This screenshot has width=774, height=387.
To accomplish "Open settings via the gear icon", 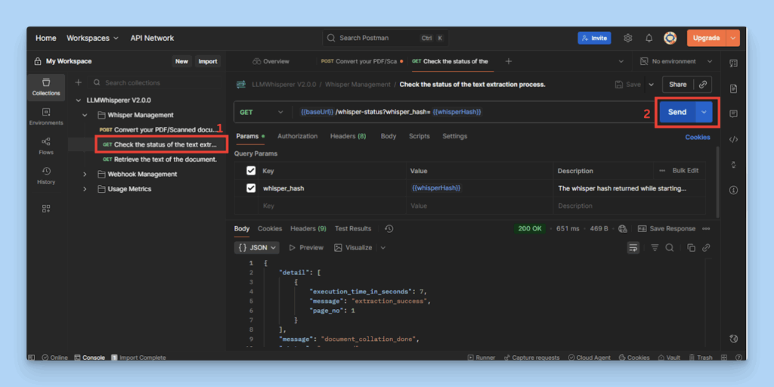I will (627, 38).
